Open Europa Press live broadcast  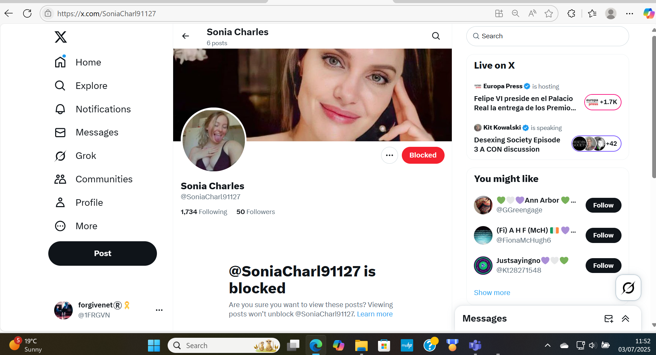click(525, 103)
